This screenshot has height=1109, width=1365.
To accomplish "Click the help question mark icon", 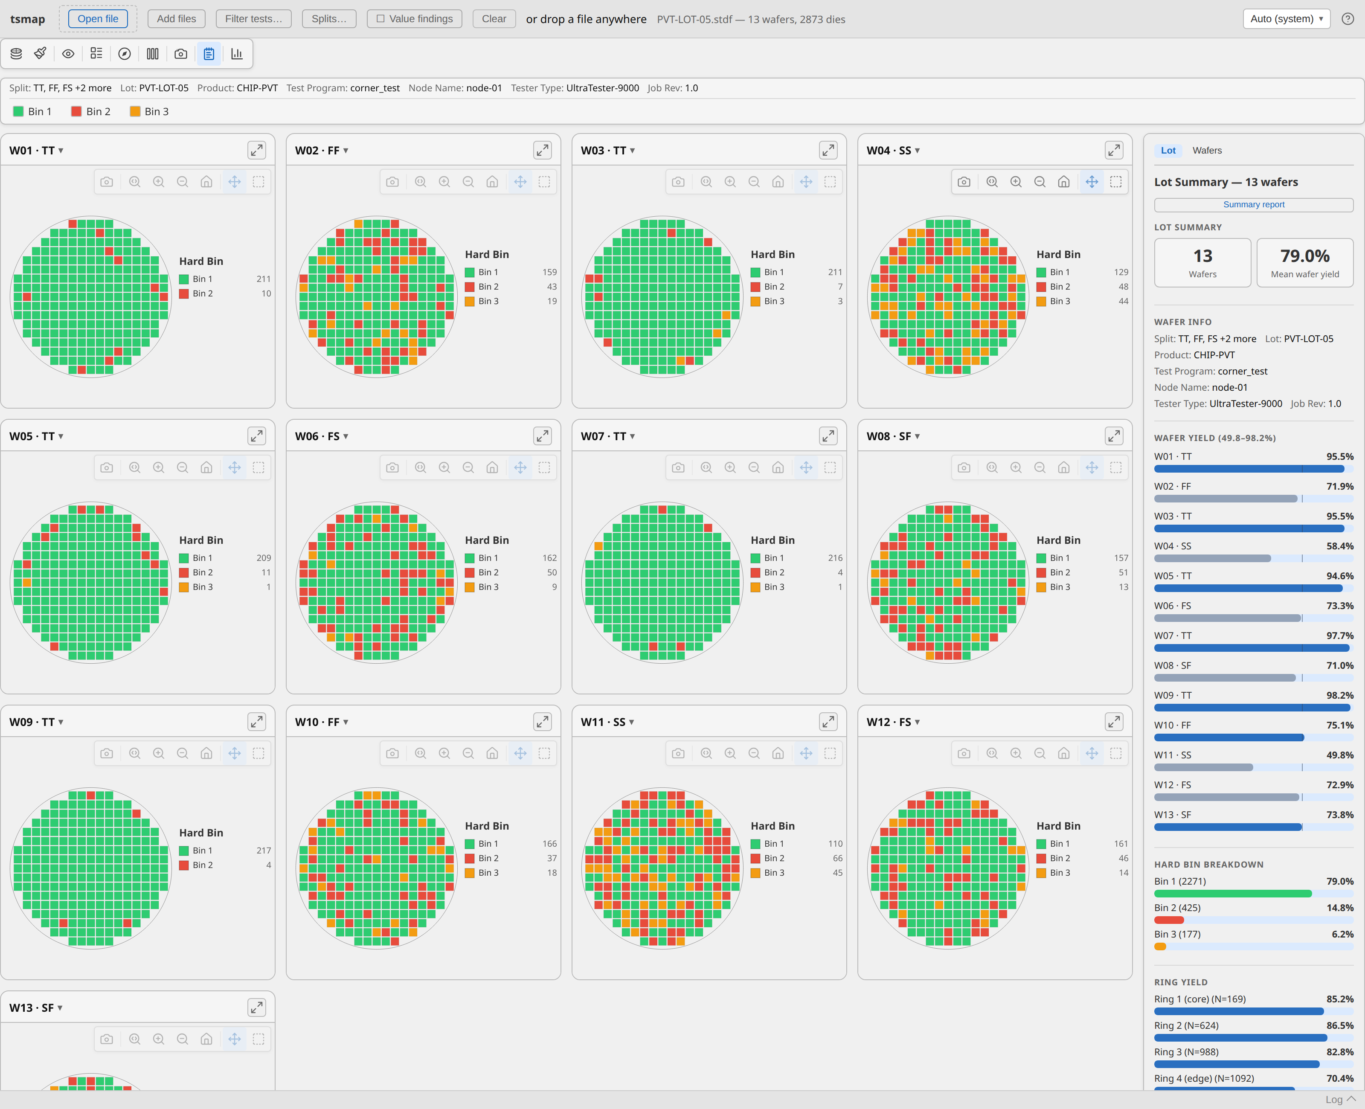I will click(1348, 18).
